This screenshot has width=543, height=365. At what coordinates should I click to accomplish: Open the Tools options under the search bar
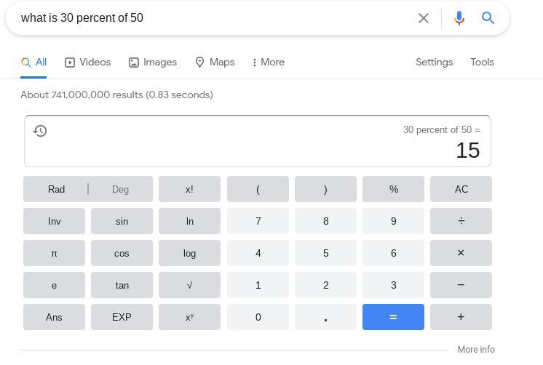(482, 63)
